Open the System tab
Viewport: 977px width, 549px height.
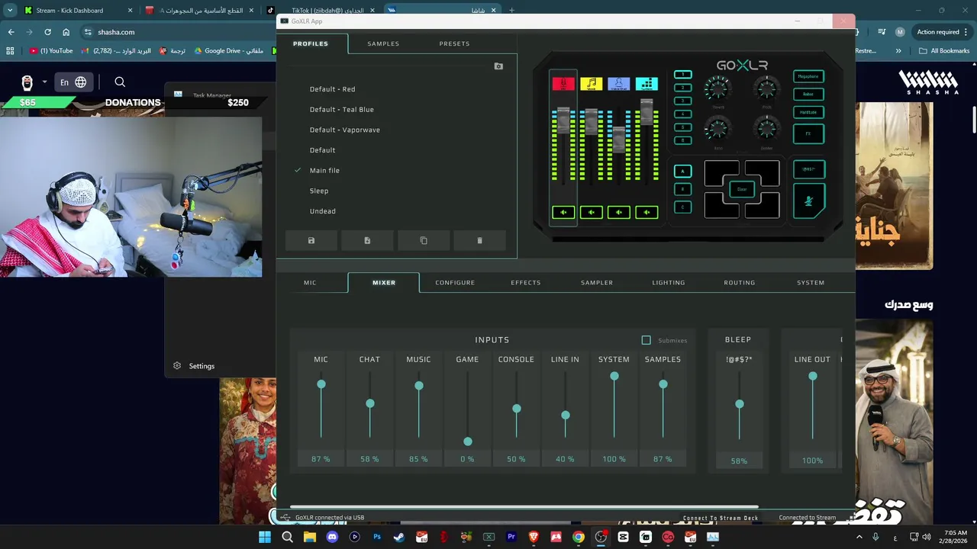pyautogui.click(x=811, y=283)
